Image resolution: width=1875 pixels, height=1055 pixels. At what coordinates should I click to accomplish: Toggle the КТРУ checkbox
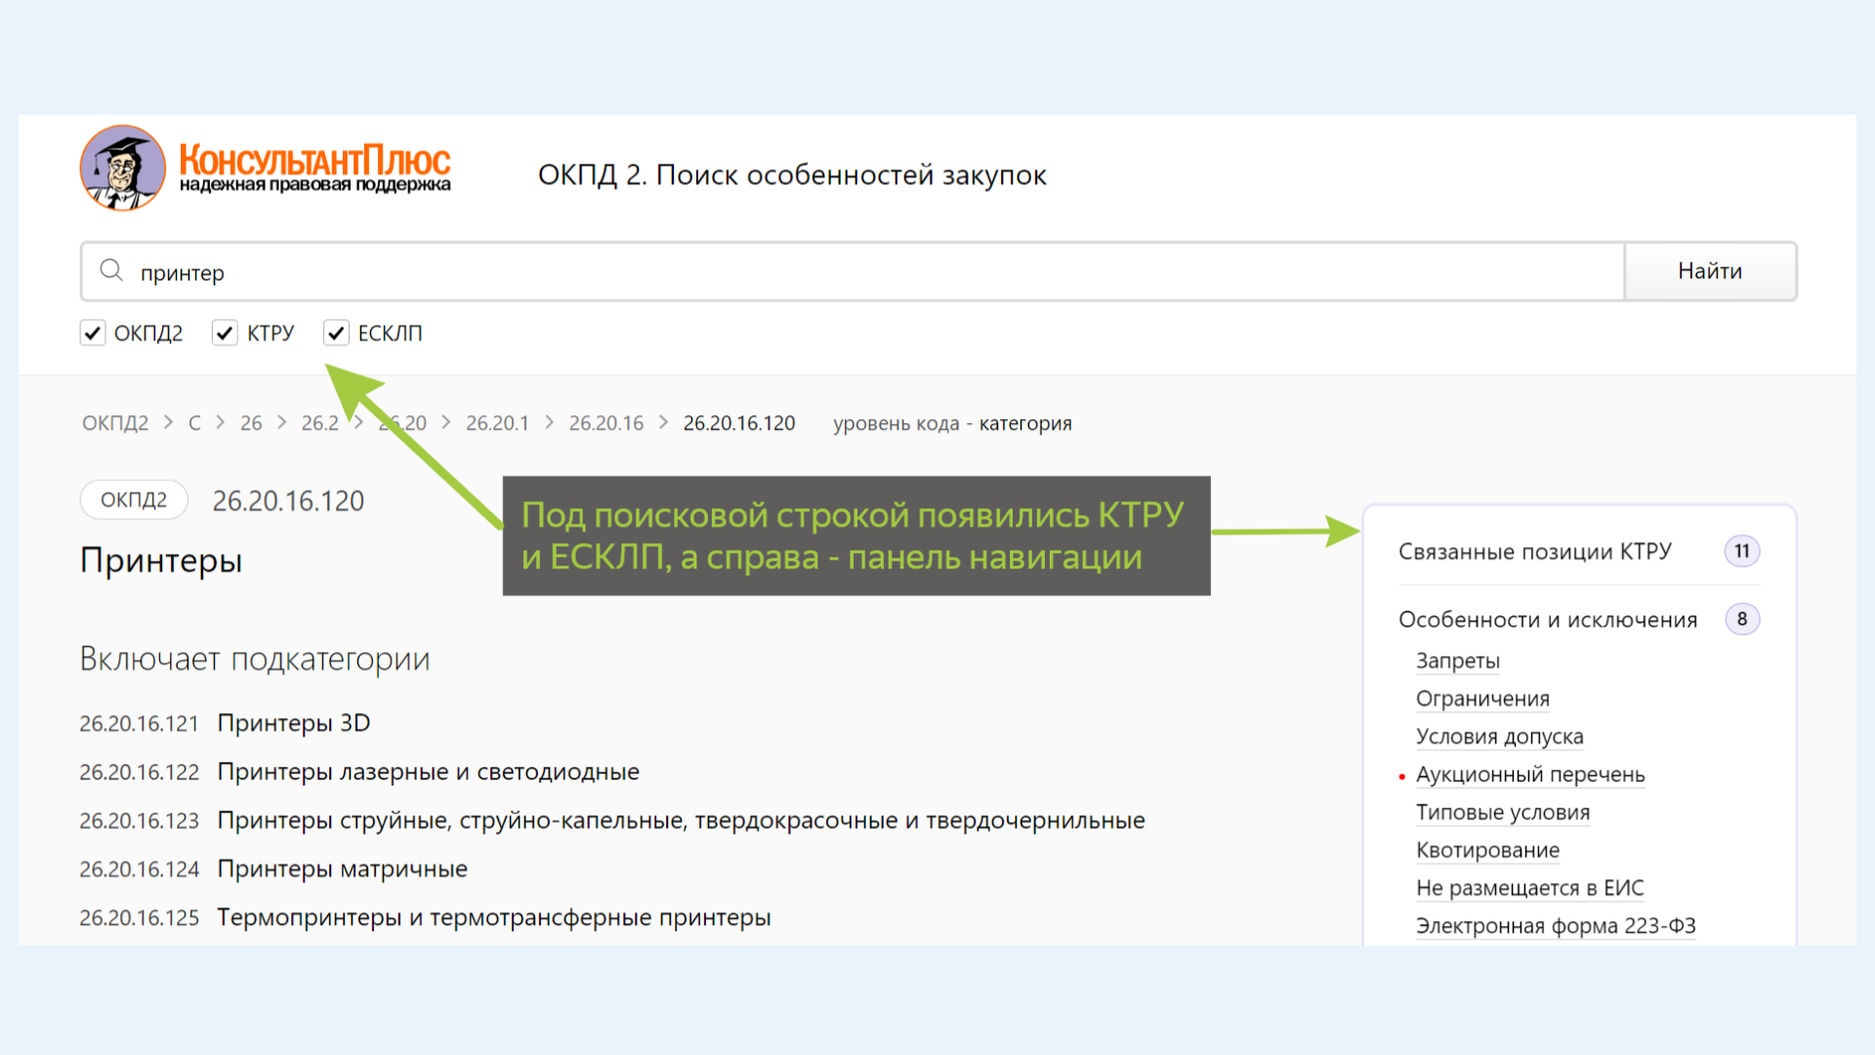(x=226, y=333)
